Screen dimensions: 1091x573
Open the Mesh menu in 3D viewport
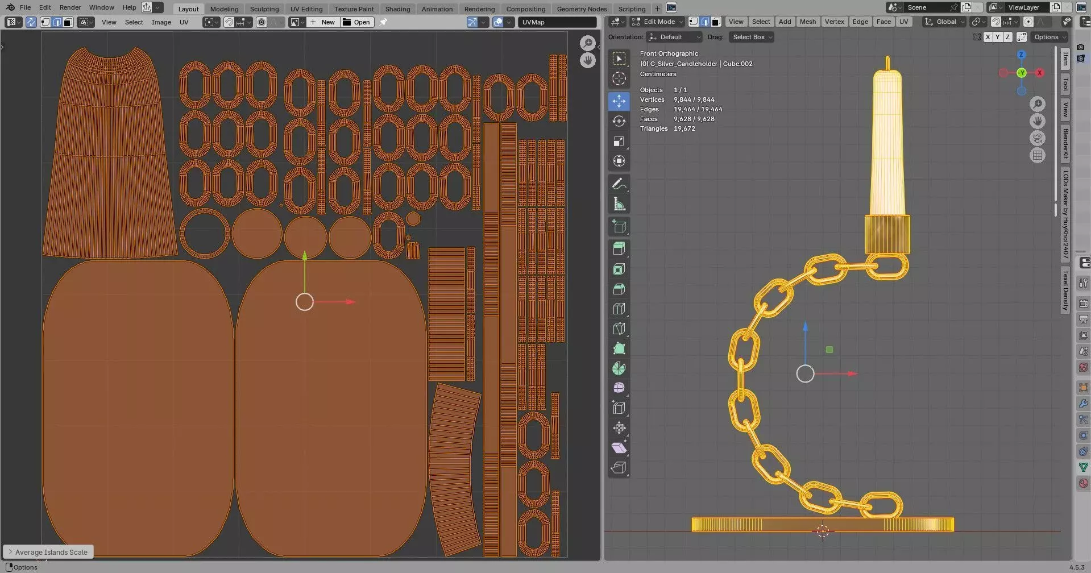pyautogui.click(x=807, y=22)
